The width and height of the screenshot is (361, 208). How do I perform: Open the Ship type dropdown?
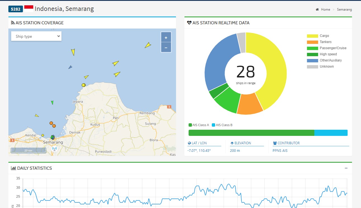click(36, 36)
